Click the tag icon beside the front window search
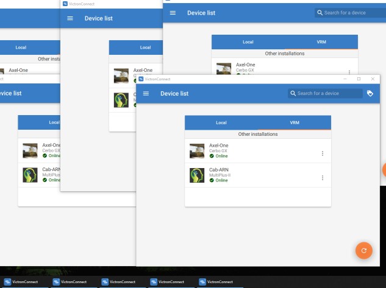 click(370, 93)
